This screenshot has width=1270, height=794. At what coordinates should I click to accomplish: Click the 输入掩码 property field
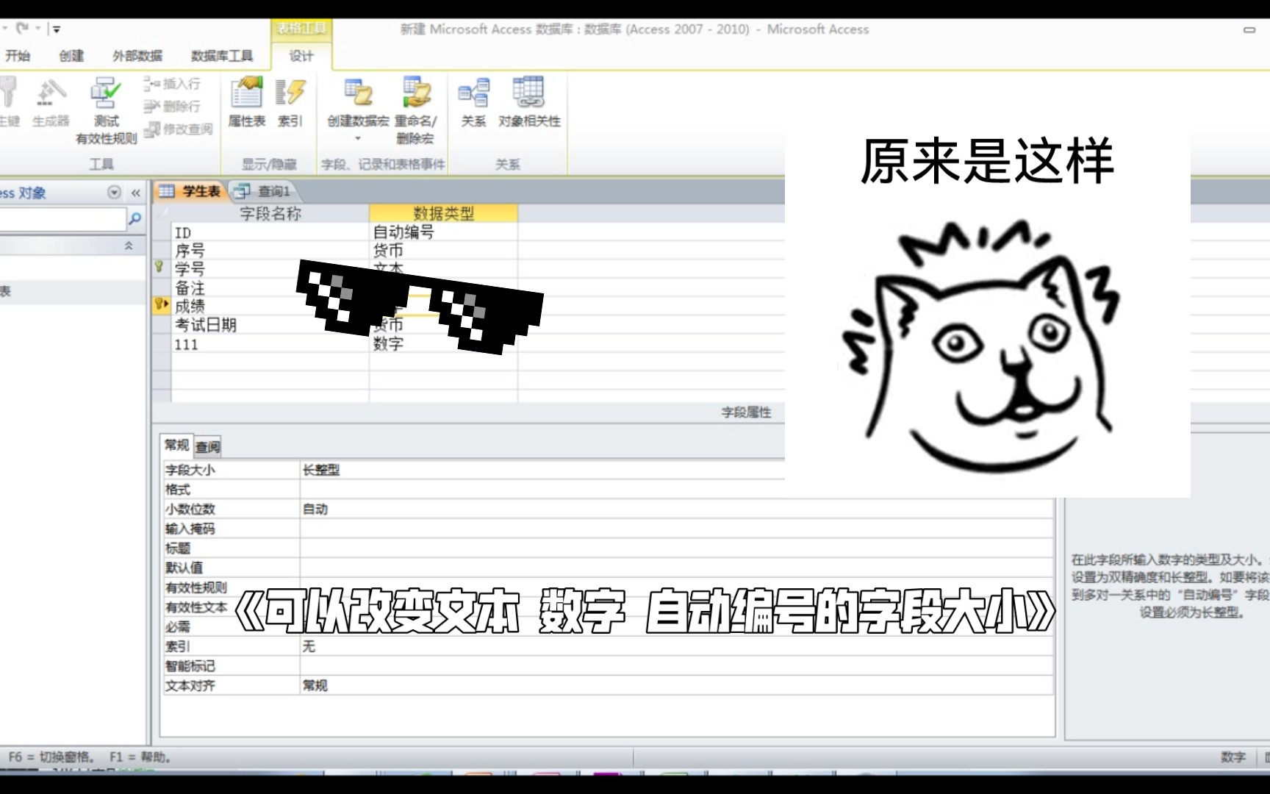(676, 529)
